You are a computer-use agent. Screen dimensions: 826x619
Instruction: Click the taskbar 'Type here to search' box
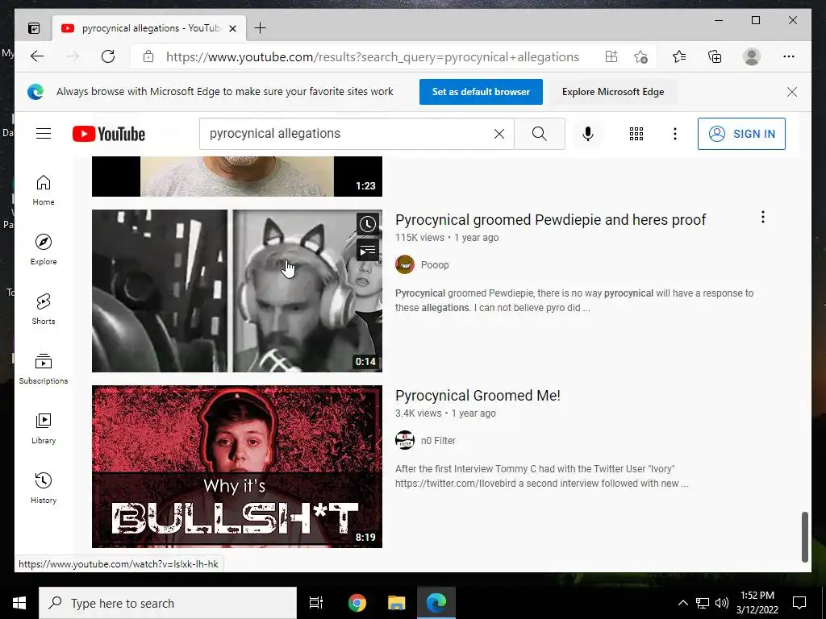(x=168, y=603)
